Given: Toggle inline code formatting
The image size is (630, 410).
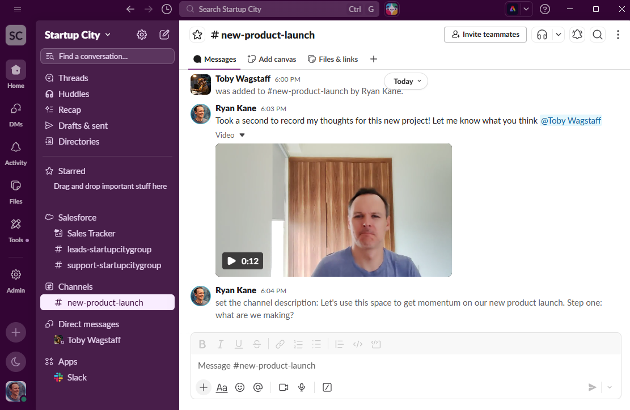Looking at the screenshot, I should tap(358, 344).
